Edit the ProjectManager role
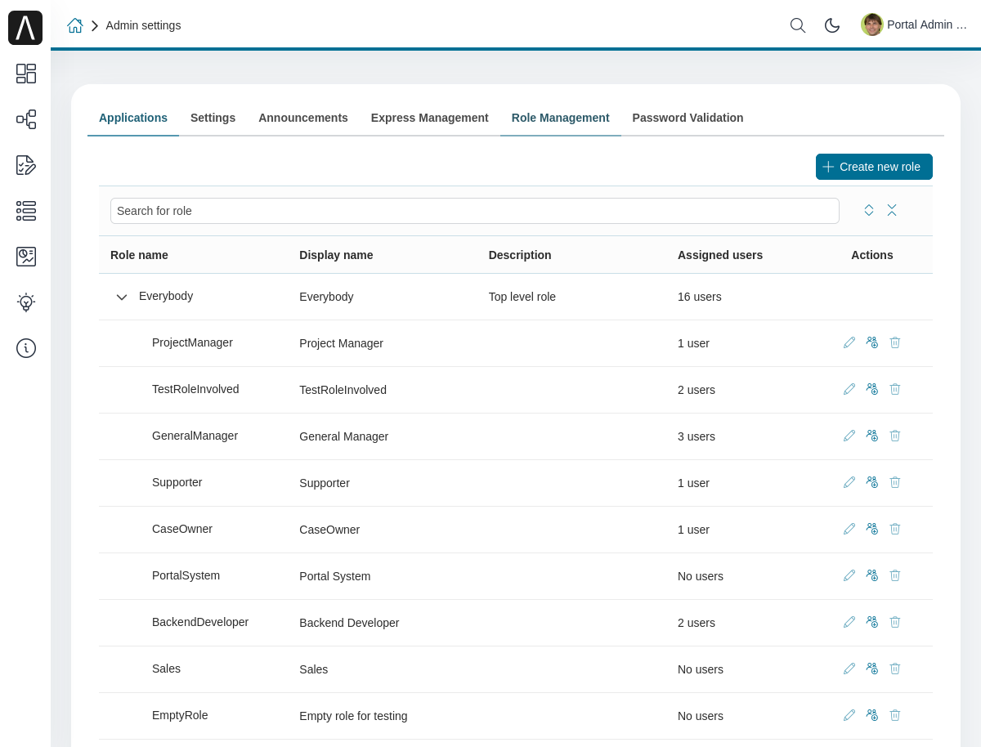981x747 pixels. pyautogui.click(x=849, y=342)
